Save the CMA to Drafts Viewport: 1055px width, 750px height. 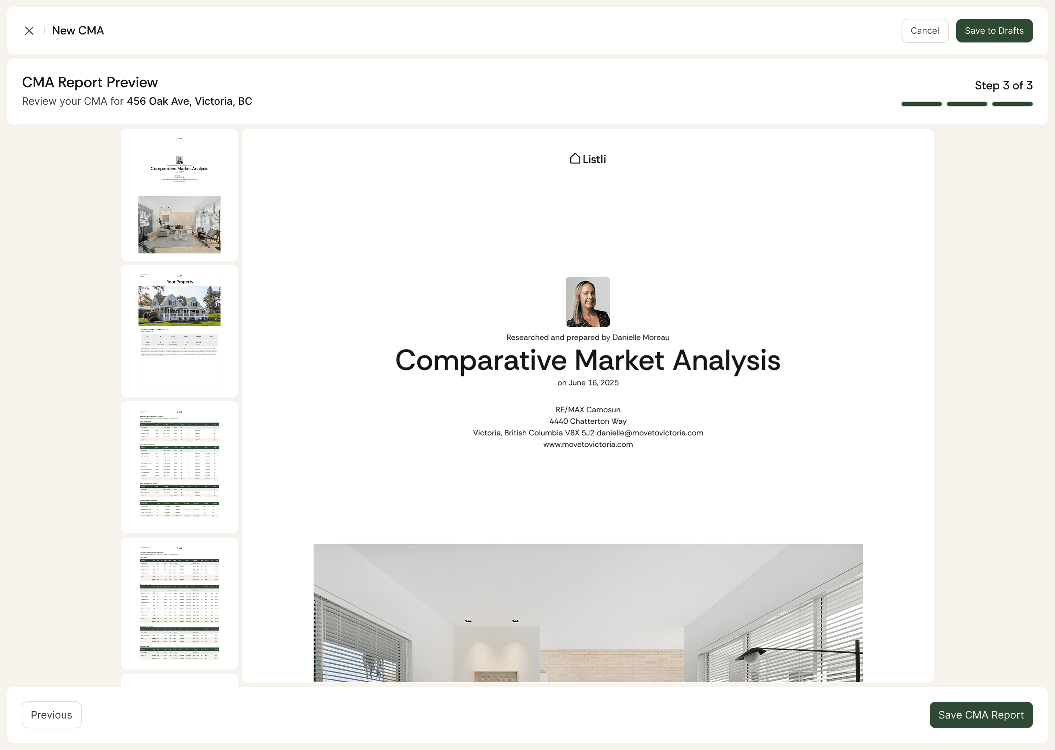994,31
